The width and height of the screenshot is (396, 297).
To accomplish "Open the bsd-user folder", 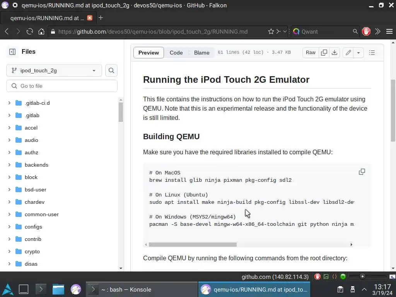I will tap(35, 189).
